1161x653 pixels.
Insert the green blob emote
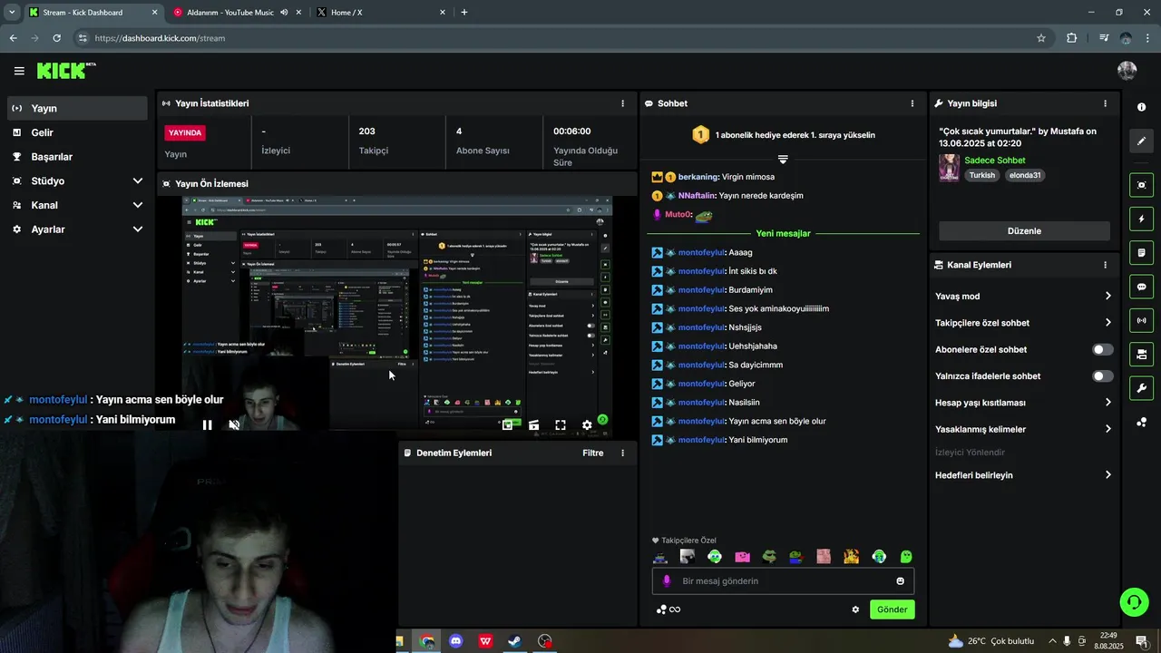tap(905, 557)
